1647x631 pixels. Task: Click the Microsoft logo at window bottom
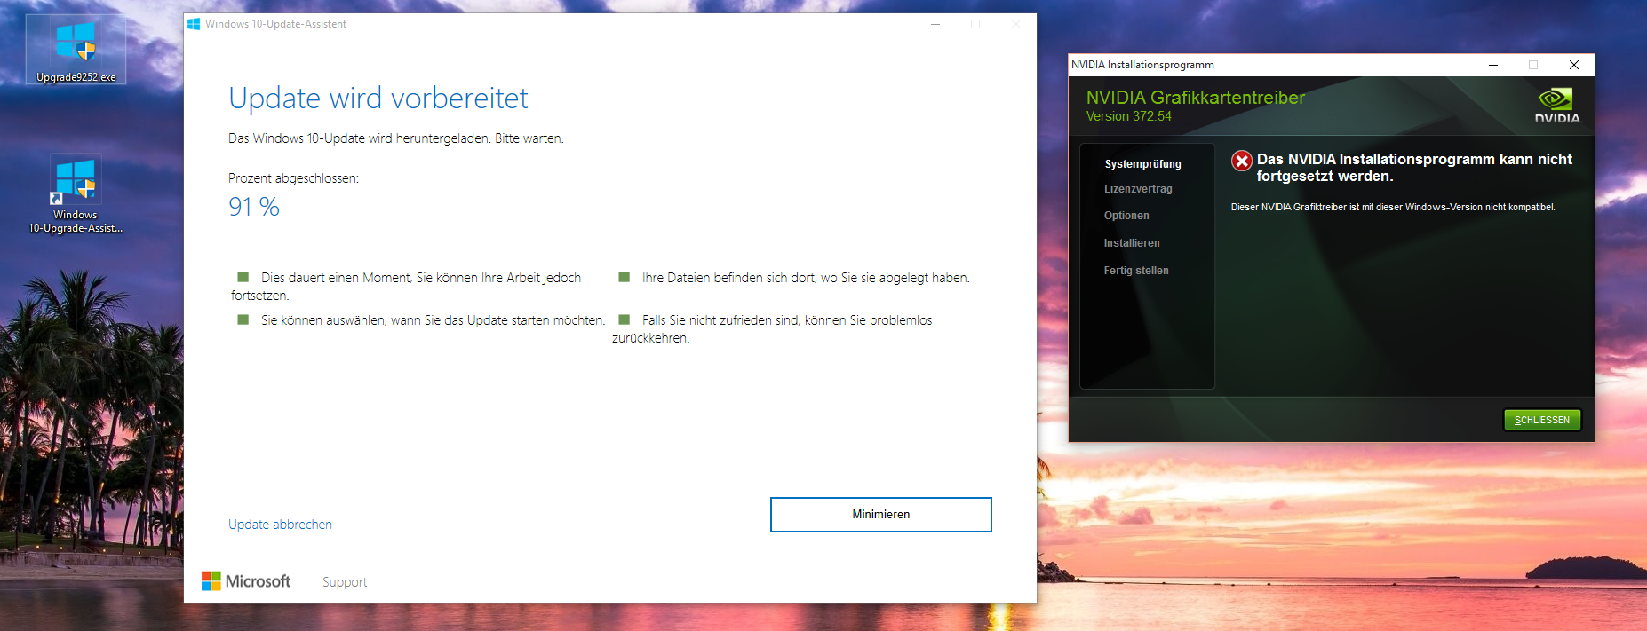246,581
